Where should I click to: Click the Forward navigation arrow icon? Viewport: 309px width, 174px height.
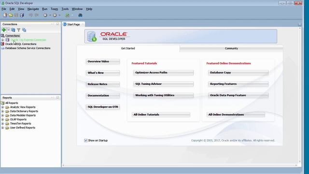coord(55,15)
